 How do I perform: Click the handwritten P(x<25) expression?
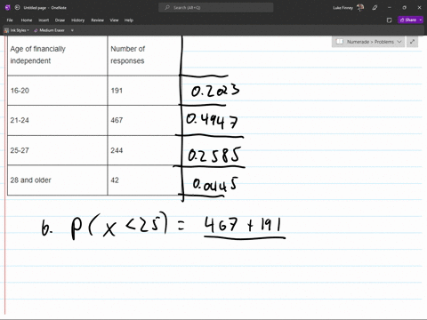[x=119, y=226]
